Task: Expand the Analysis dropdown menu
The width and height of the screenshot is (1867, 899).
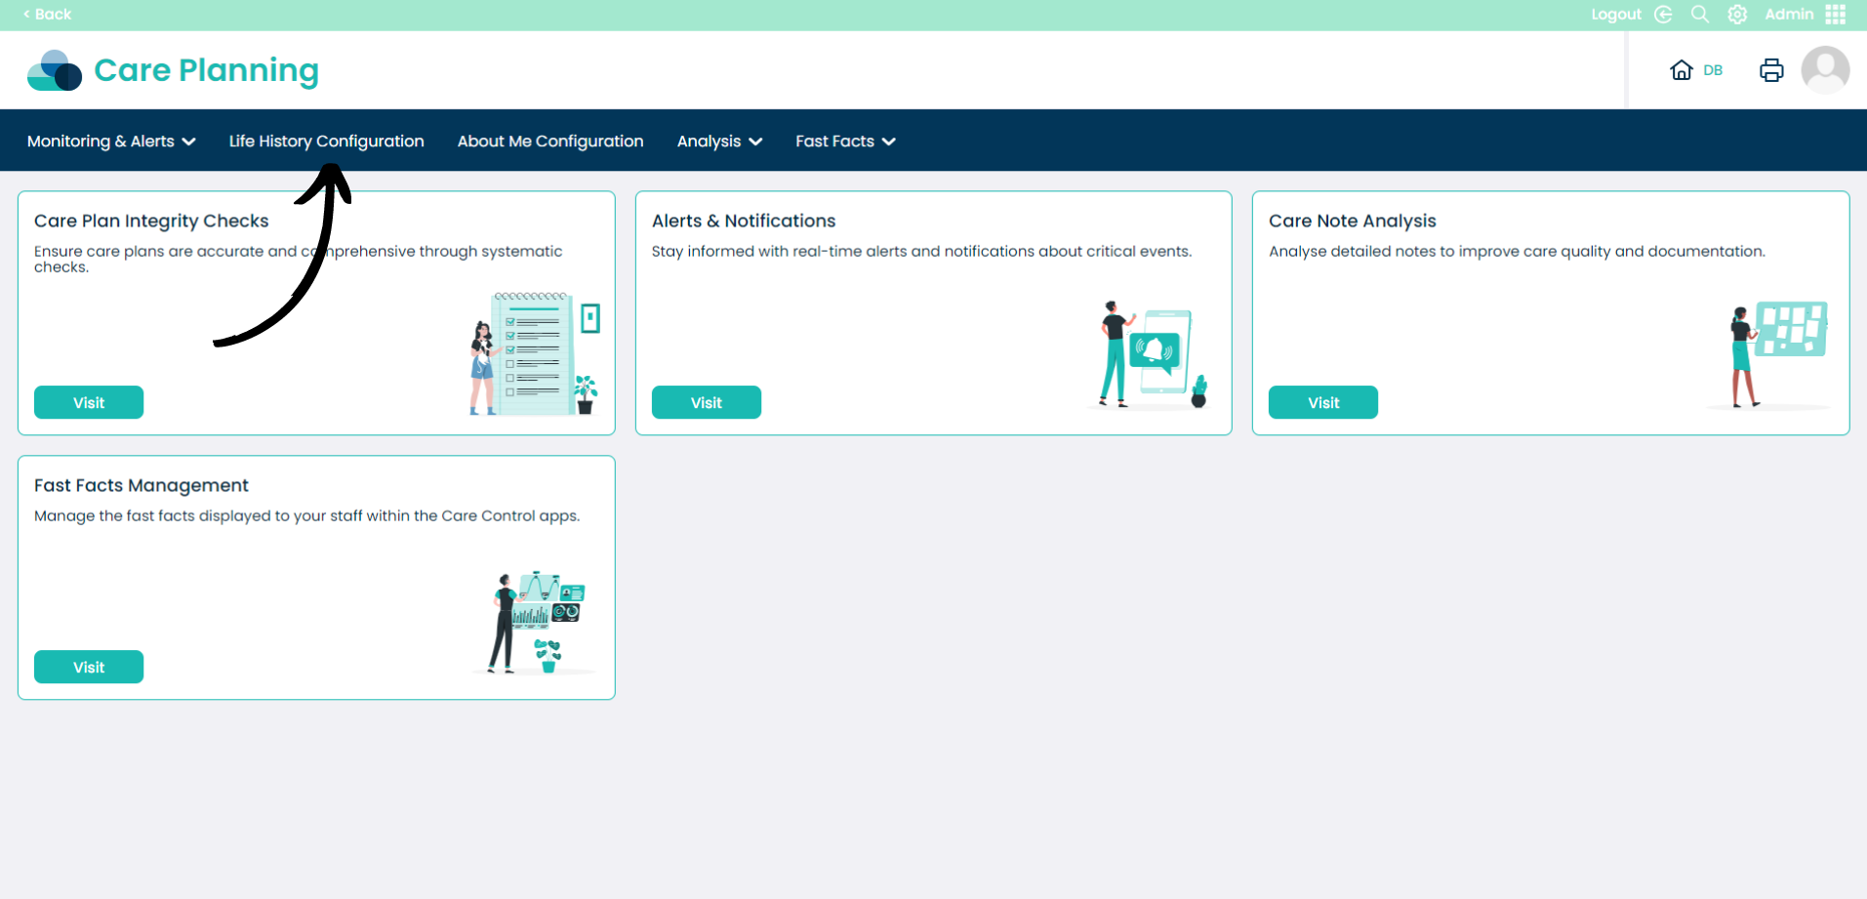Action: point(719,142)
